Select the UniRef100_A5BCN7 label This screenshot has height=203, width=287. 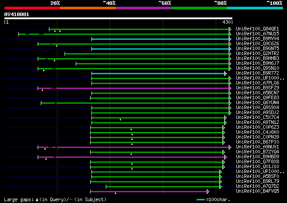pyautogui.click(x=257, y=93)
